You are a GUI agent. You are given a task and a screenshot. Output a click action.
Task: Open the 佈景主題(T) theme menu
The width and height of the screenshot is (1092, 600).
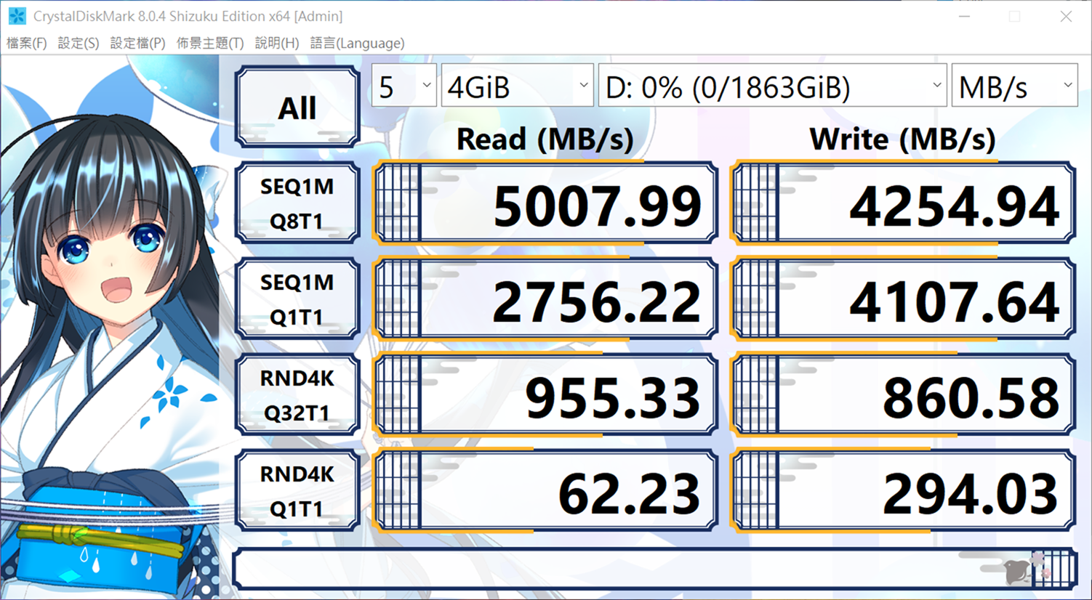(x=210, y=43)
